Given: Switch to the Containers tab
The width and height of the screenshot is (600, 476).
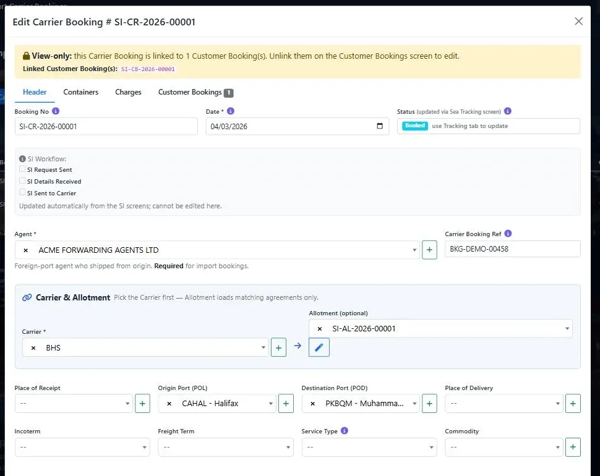Looking at the screenshot, I should (81, 92).
